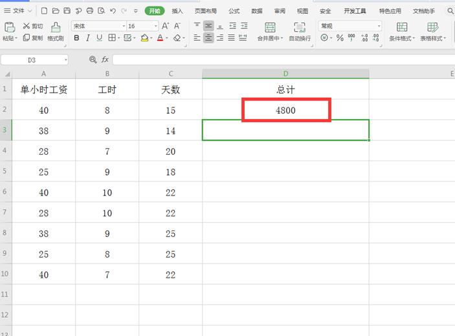This screenshot has width=455, height=336.
Task: Open the font name dropdown showing 宋体
Action: pos(124,26)
